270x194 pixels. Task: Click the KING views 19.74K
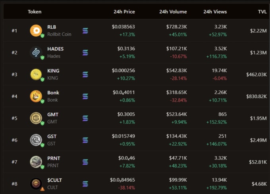[219, 71]
